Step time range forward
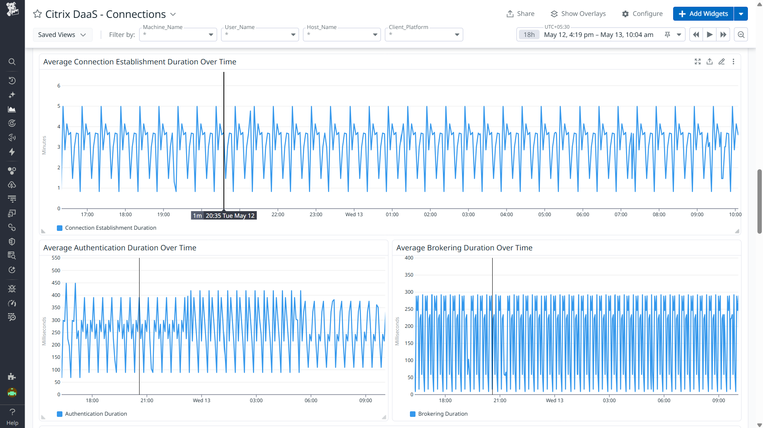This screenshot has width=763, height=428. coord(723,35)
